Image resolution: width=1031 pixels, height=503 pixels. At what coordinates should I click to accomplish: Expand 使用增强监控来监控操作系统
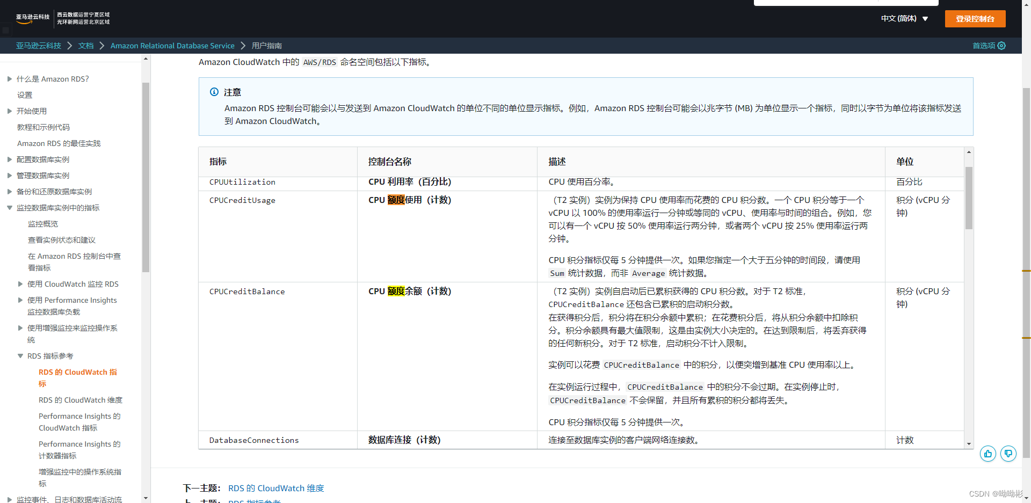pos(20,328)
